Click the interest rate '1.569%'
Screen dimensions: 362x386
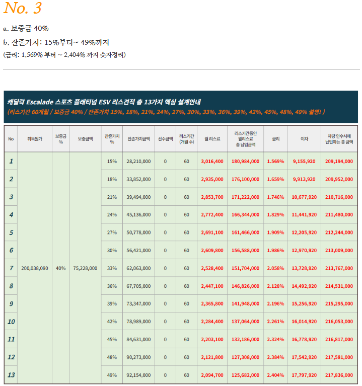pos(275,161)
